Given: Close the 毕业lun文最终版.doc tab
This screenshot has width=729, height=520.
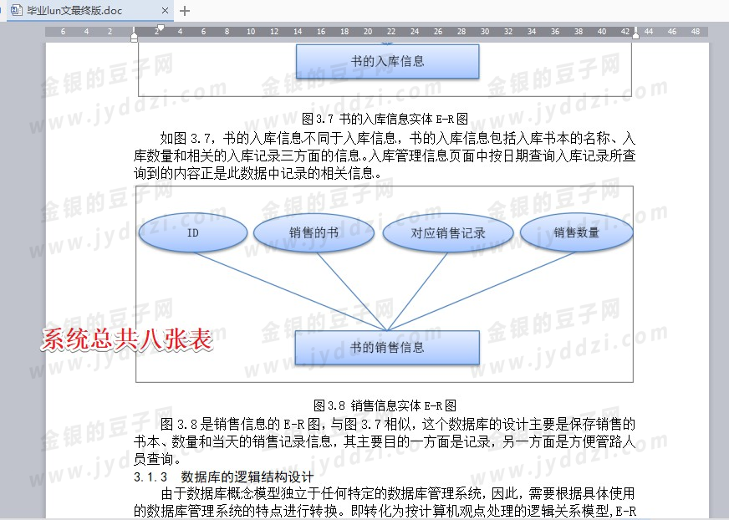Looking at the screenshot, I should click(165, 10).
